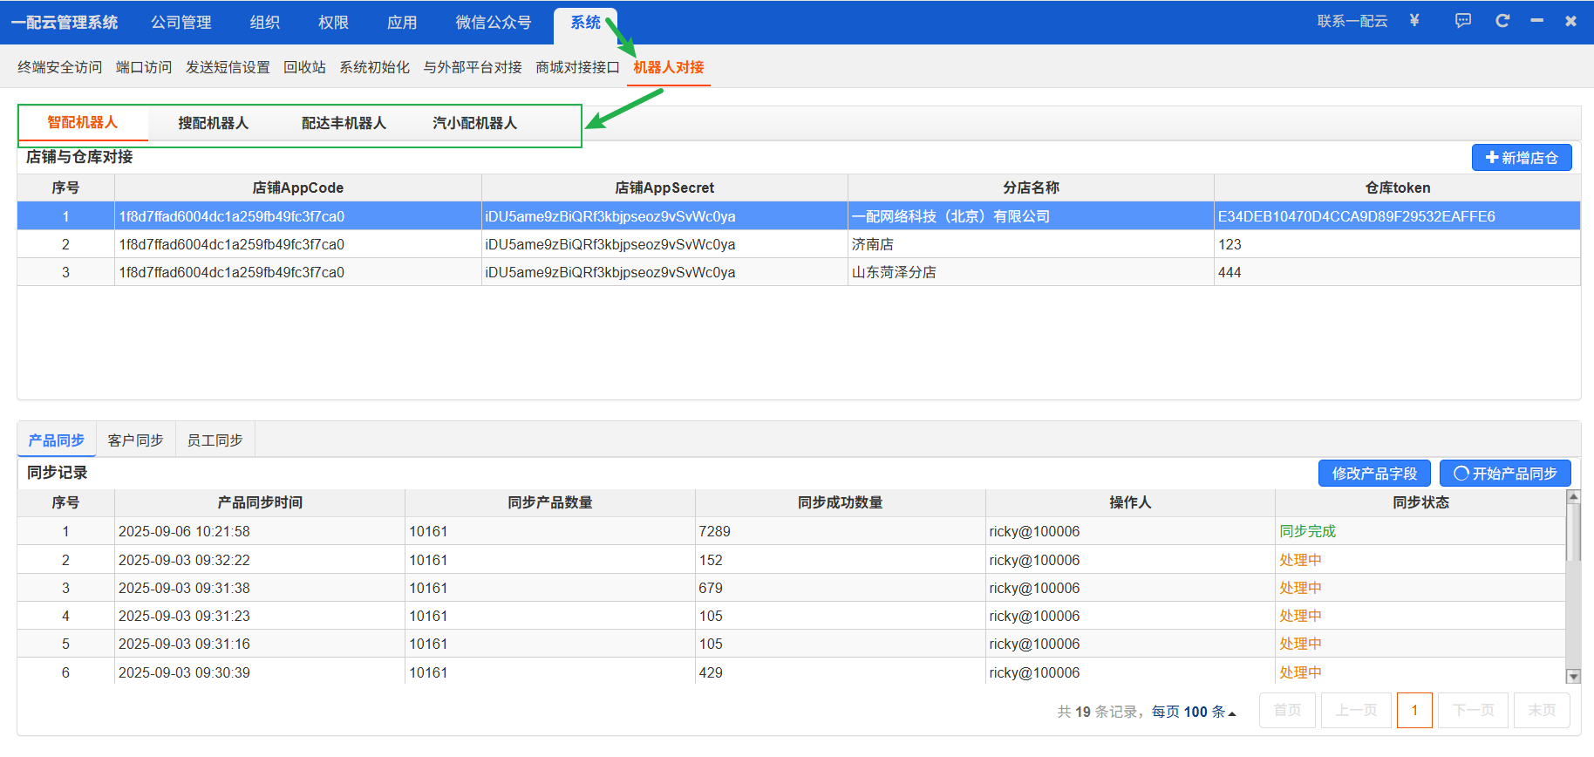Image resolution: width=1594 pixels, height=757 pixels.
Task: Click page number 1 in pagination
Action: coord(1413,711)
